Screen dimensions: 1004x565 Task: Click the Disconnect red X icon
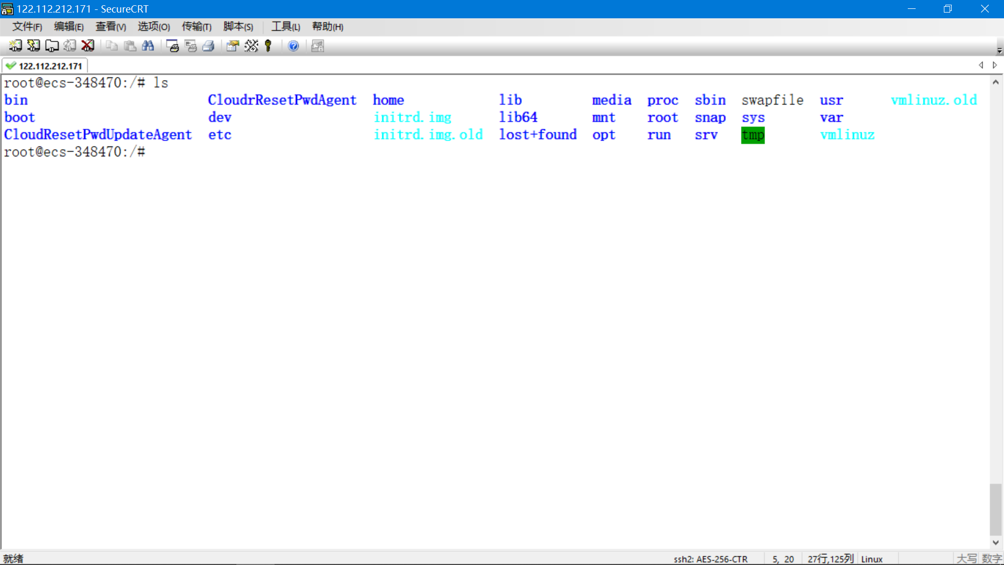coord(88,46)
